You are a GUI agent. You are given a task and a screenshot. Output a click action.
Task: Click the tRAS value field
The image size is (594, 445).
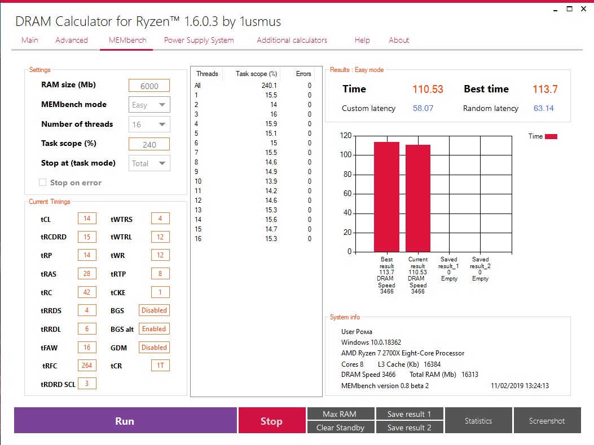tap(87, 273)
